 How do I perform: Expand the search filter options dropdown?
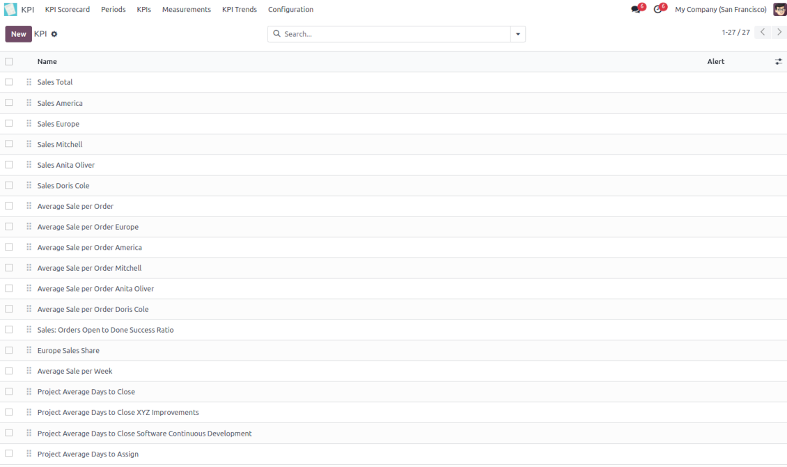517,34
